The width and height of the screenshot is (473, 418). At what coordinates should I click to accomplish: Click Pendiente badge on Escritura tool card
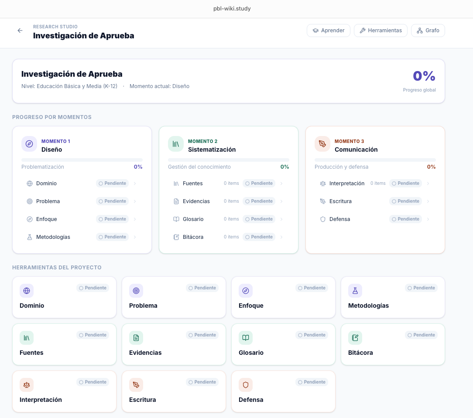[x=202, y=382]
